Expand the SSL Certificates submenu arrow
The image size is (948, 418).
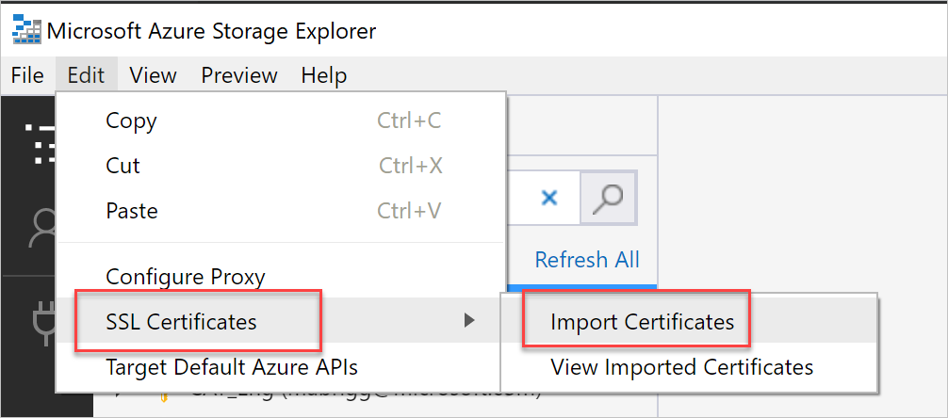click(469, 322)
